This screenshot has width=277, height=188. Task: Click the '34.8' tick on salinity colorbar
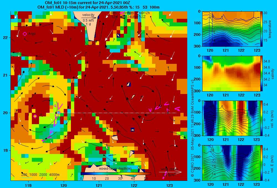pyautogui.click(x=266, y=61)
